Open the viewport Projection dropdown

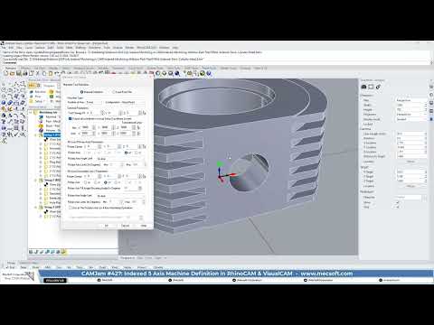coord(411,115)
